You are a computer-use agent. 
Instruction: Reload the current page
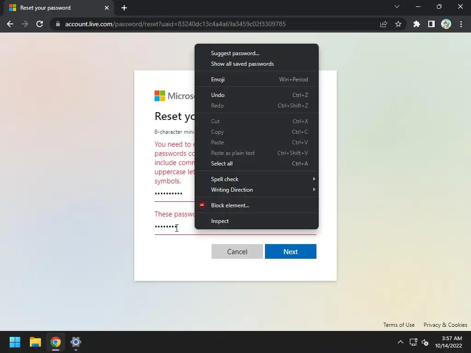(x=40, y=24)
